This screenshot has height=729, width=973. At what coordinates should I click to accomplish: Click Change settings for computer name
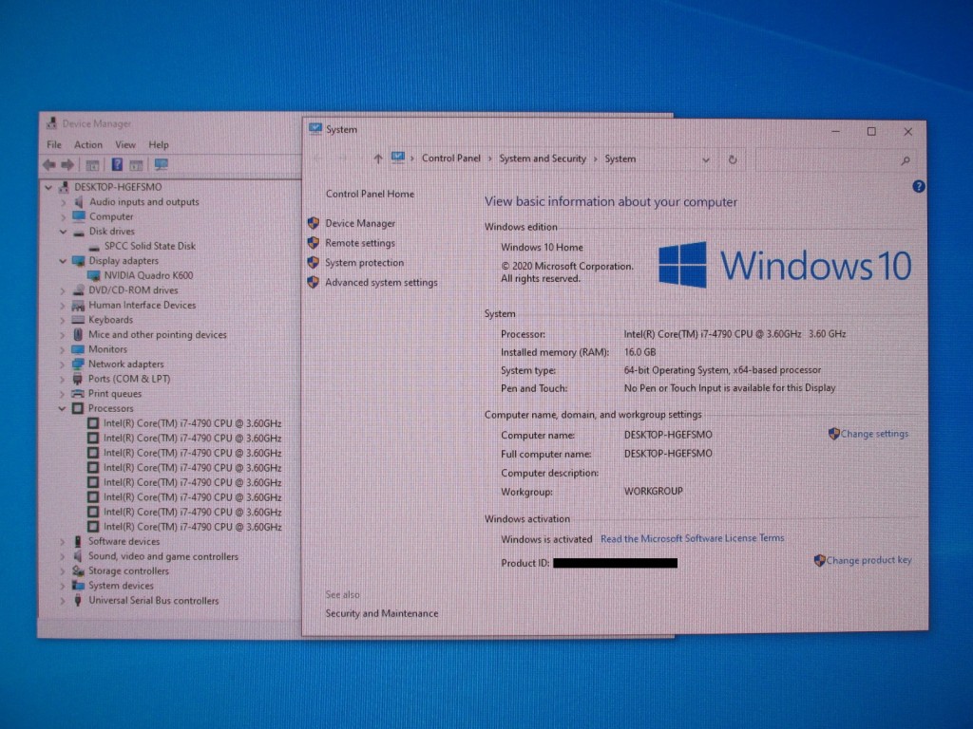click(874, 434)
